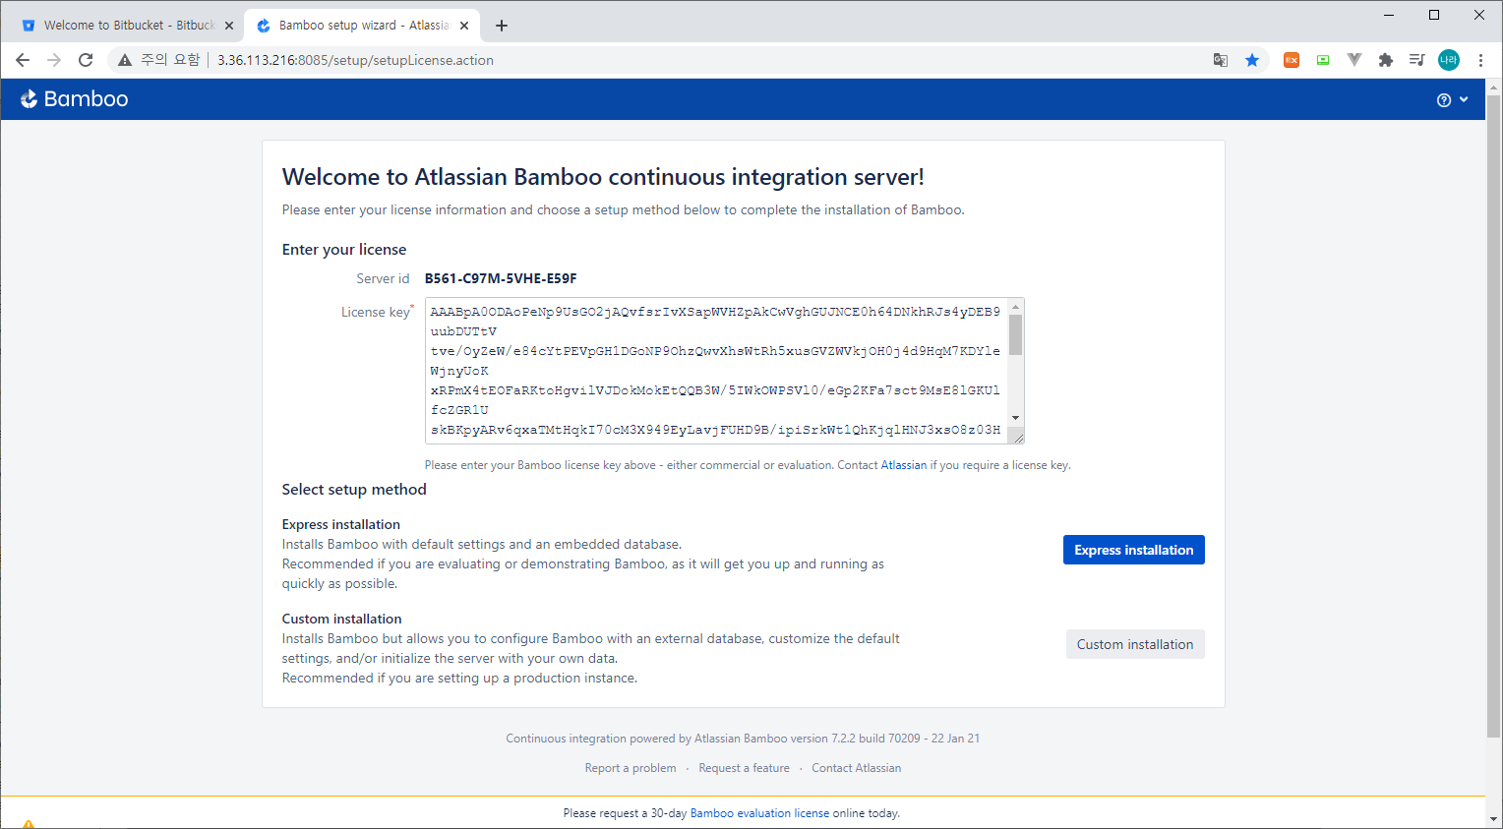The image size is (1503, 829).
Task: Click the license textarea scrollbar thumb
Action: pyautogui.click(x=1016, y=334)
